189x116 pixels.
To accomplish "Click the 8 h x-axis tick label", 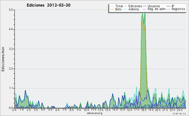I will [72, 110].
